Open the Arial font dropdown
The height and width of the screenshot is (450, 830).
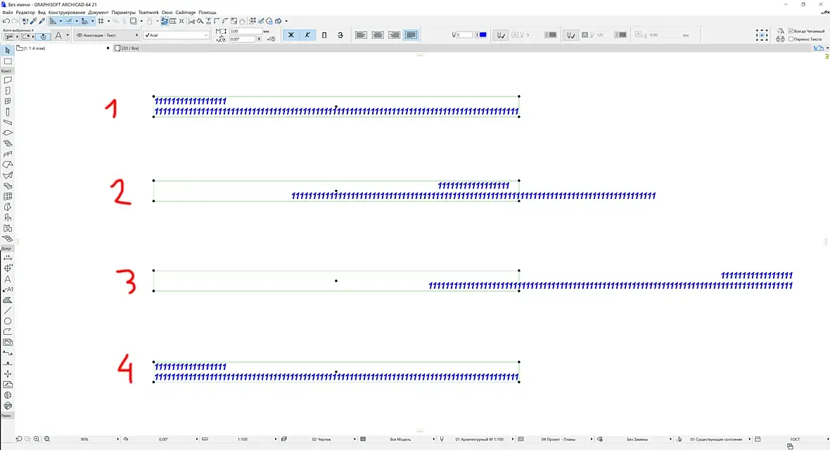tap(177, 35)
